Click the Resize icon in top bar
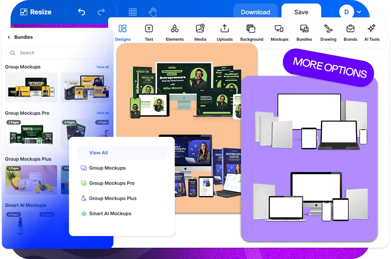Screen dimensions: 391x259 24,12
